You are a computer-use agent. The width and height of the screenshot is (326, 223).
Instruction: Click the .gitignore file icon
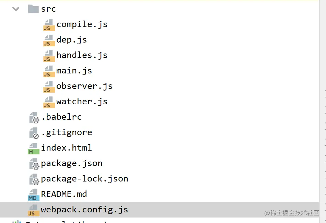[x=34, y=133]
